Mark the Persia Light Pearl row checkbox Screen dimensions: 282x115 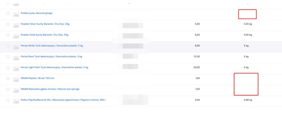8,67
